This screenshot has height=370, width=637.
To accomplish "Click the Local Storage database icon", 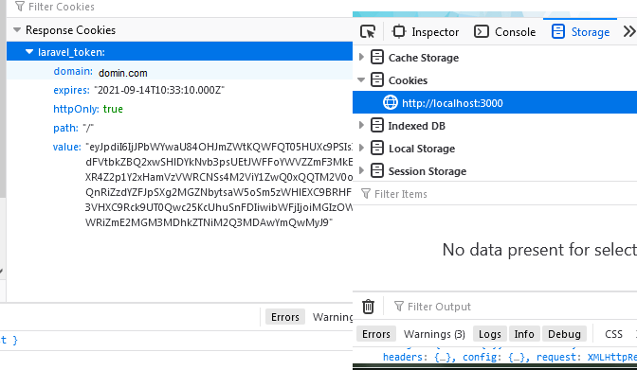I will (377, 148).
